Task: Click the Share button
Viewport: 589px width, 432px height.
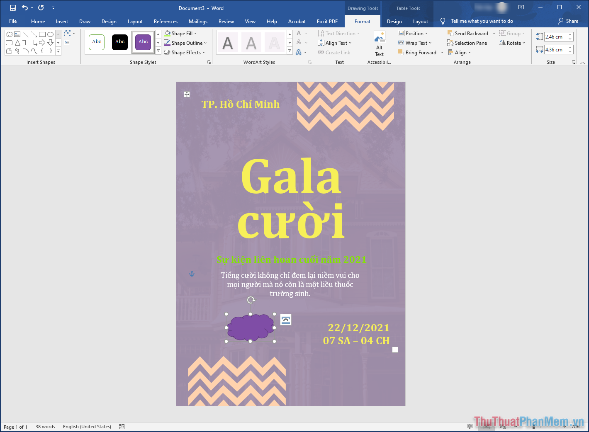Action: [568, 21]
